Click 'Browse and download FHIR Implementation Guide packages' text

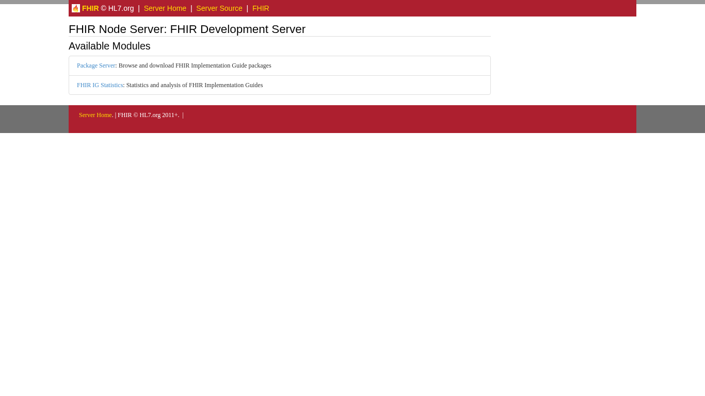pos(195,65)
